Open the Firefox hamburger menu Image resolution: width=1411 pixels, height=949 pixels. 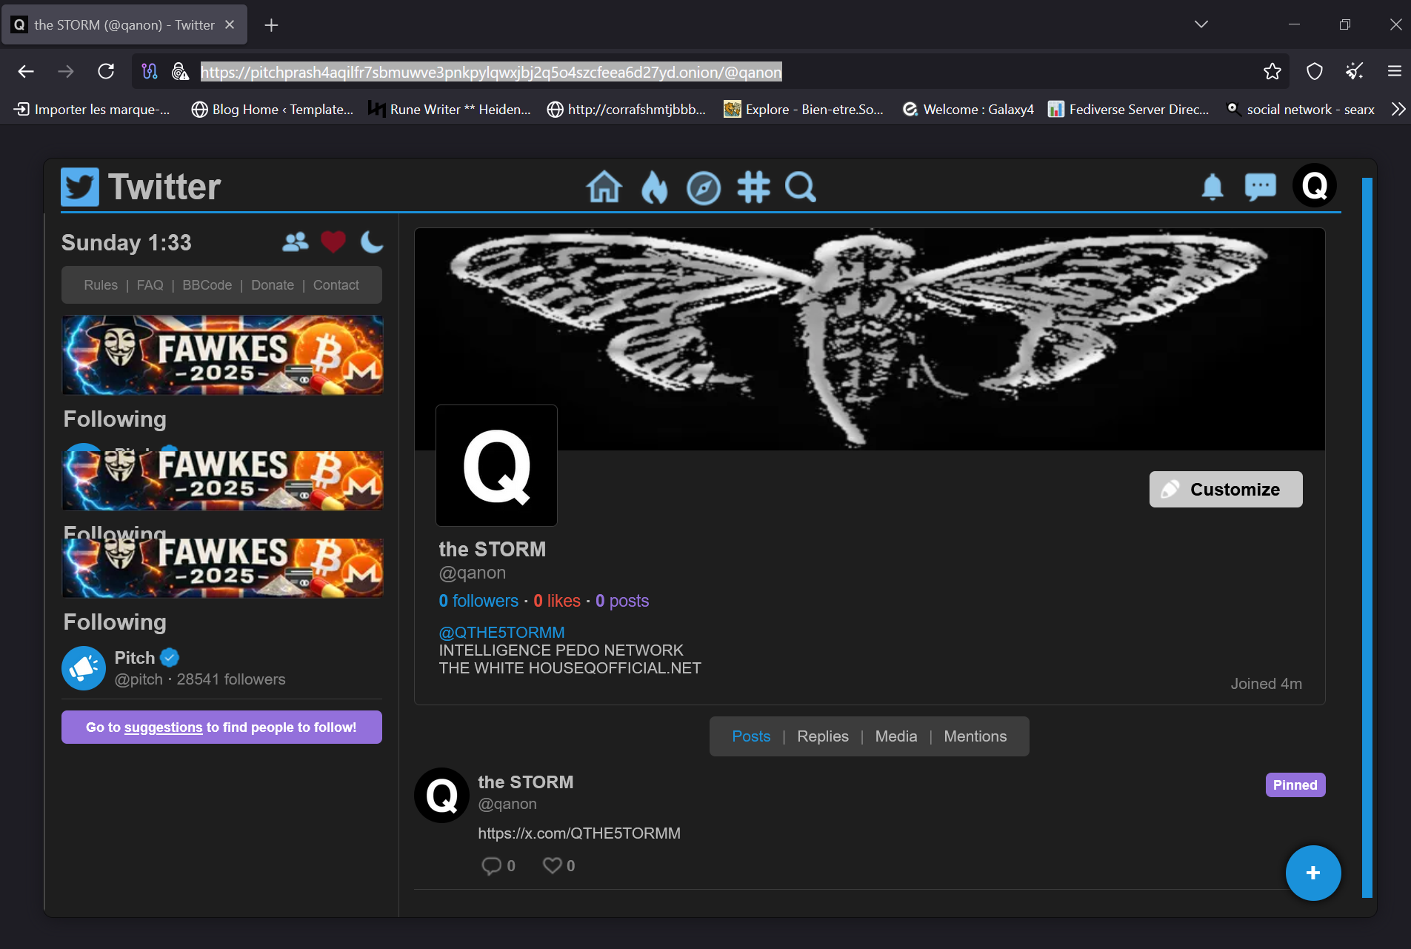coord(1394,71)
